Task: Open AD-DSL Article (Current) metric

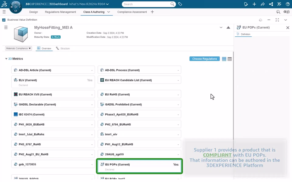Action: tap(53, 70)
